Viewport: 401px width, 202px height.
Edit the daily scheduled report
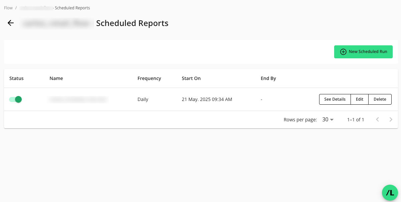click(x=359, y=99)
